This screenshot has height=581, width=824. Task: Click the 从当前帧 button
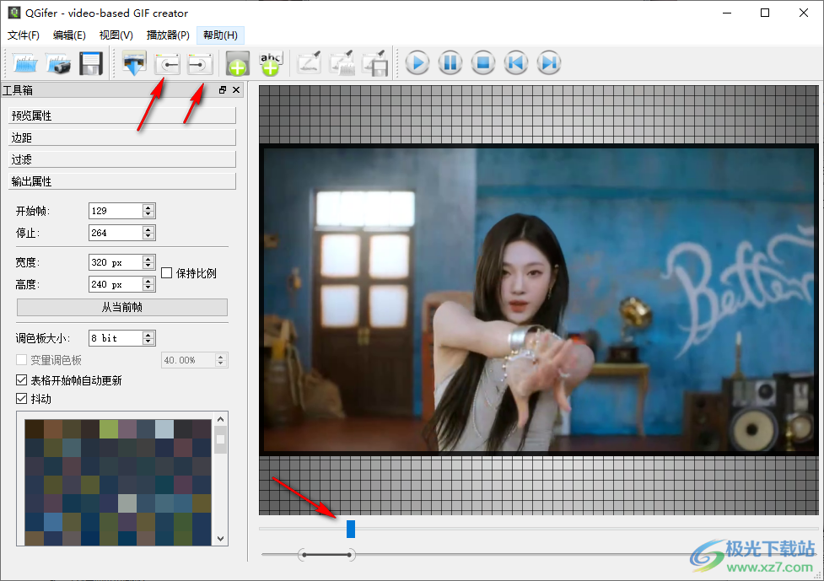pyautogui.click(x=122, y=307)
